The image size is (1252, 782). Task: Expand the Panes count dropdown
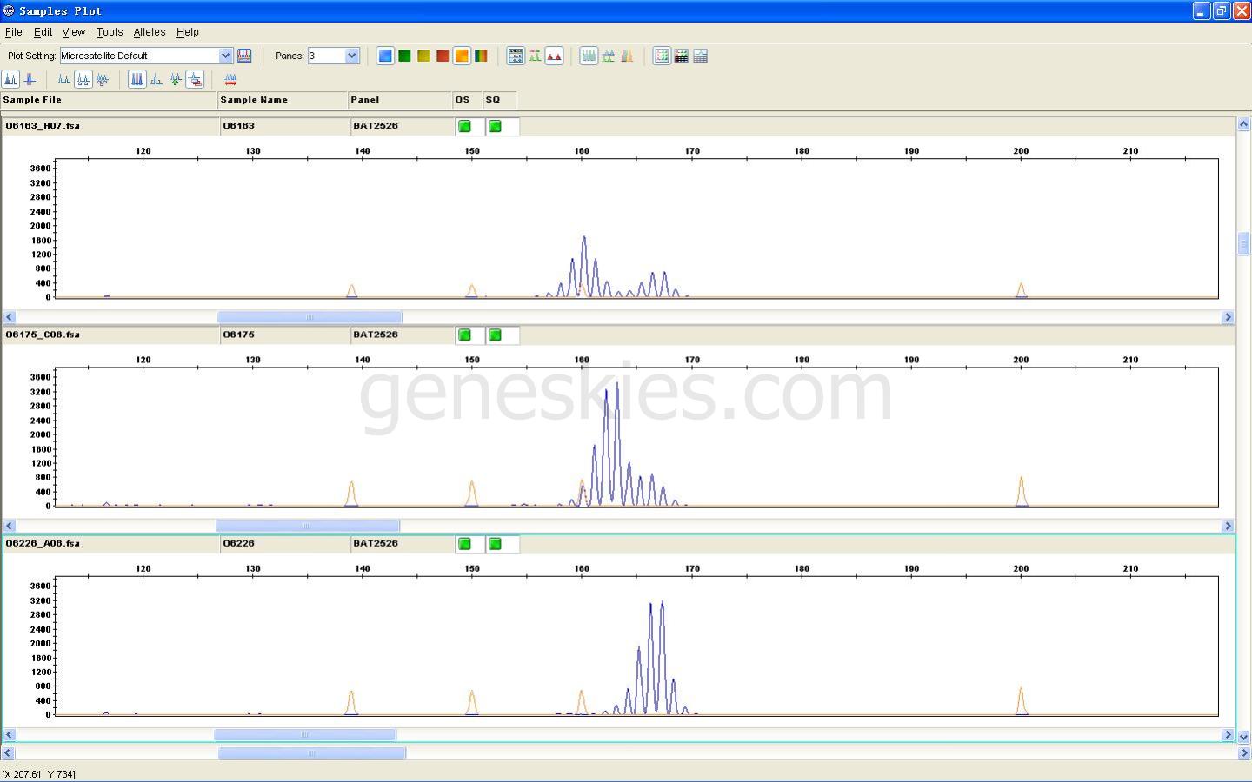351,56
